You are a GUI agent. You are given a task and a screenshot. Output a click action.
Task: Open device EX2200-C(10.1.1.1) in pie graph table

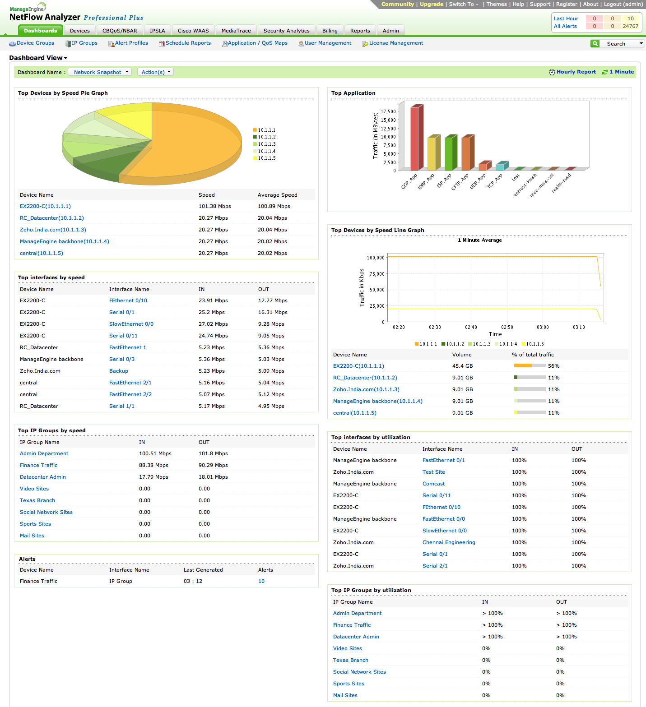(45, 206)
